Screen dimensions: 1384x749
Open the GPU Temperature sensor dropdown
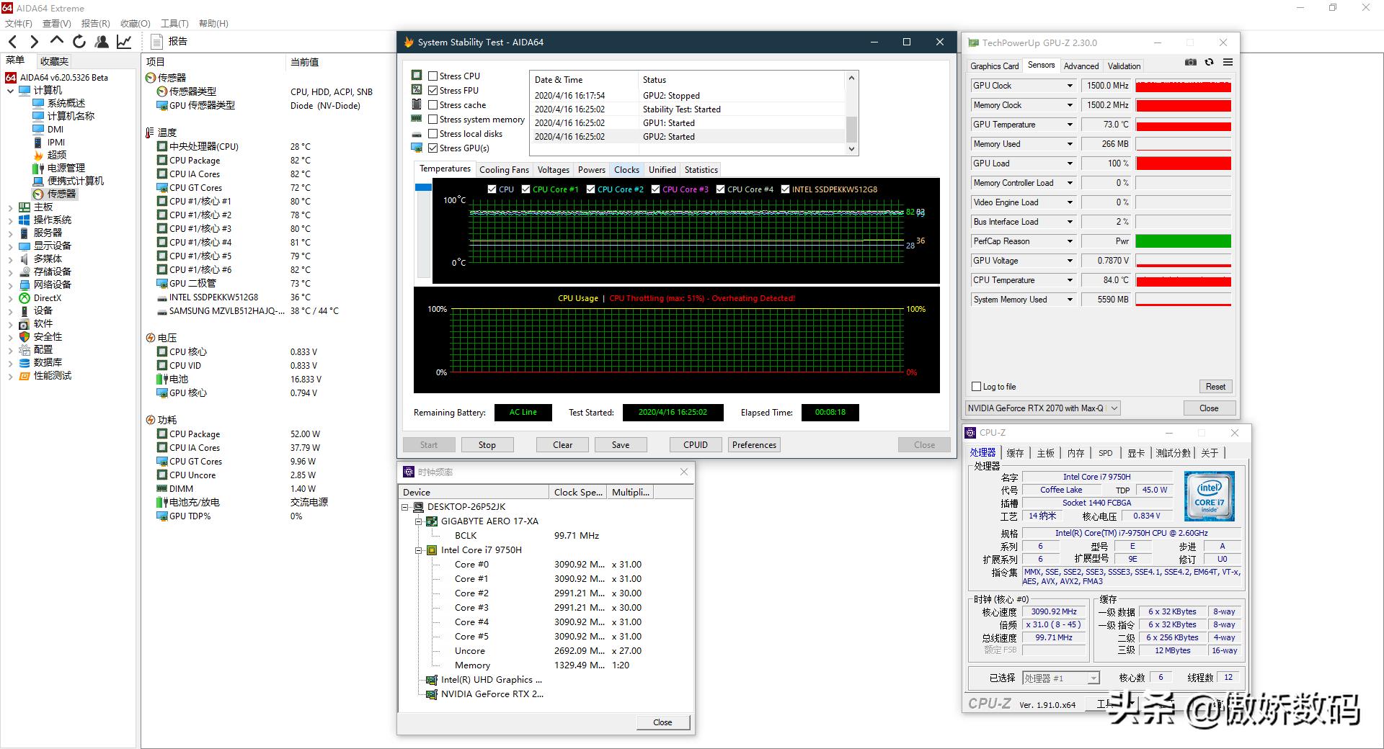pos(1070,125)
